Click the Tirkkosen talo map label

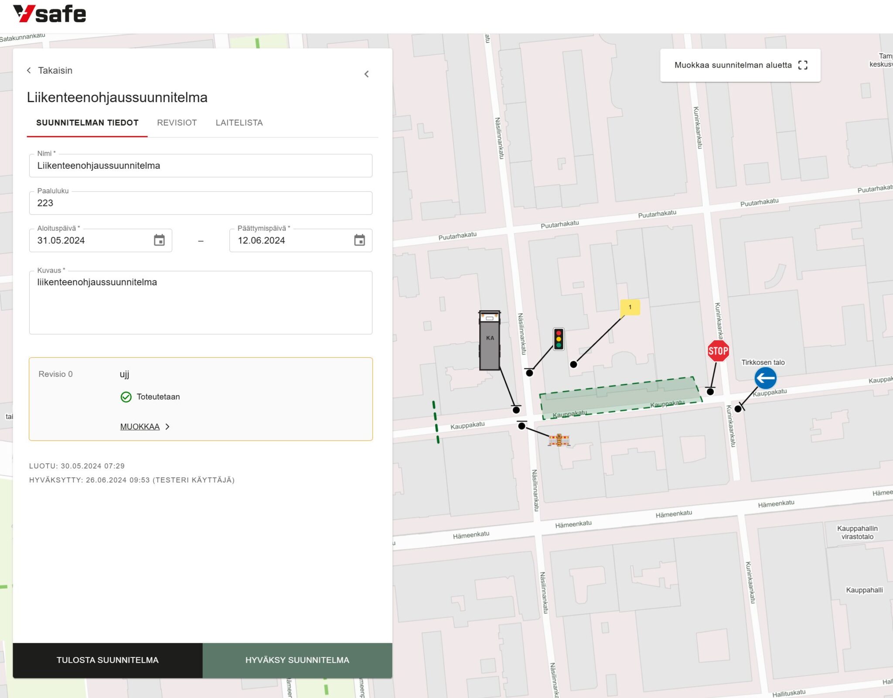[763, 363]
